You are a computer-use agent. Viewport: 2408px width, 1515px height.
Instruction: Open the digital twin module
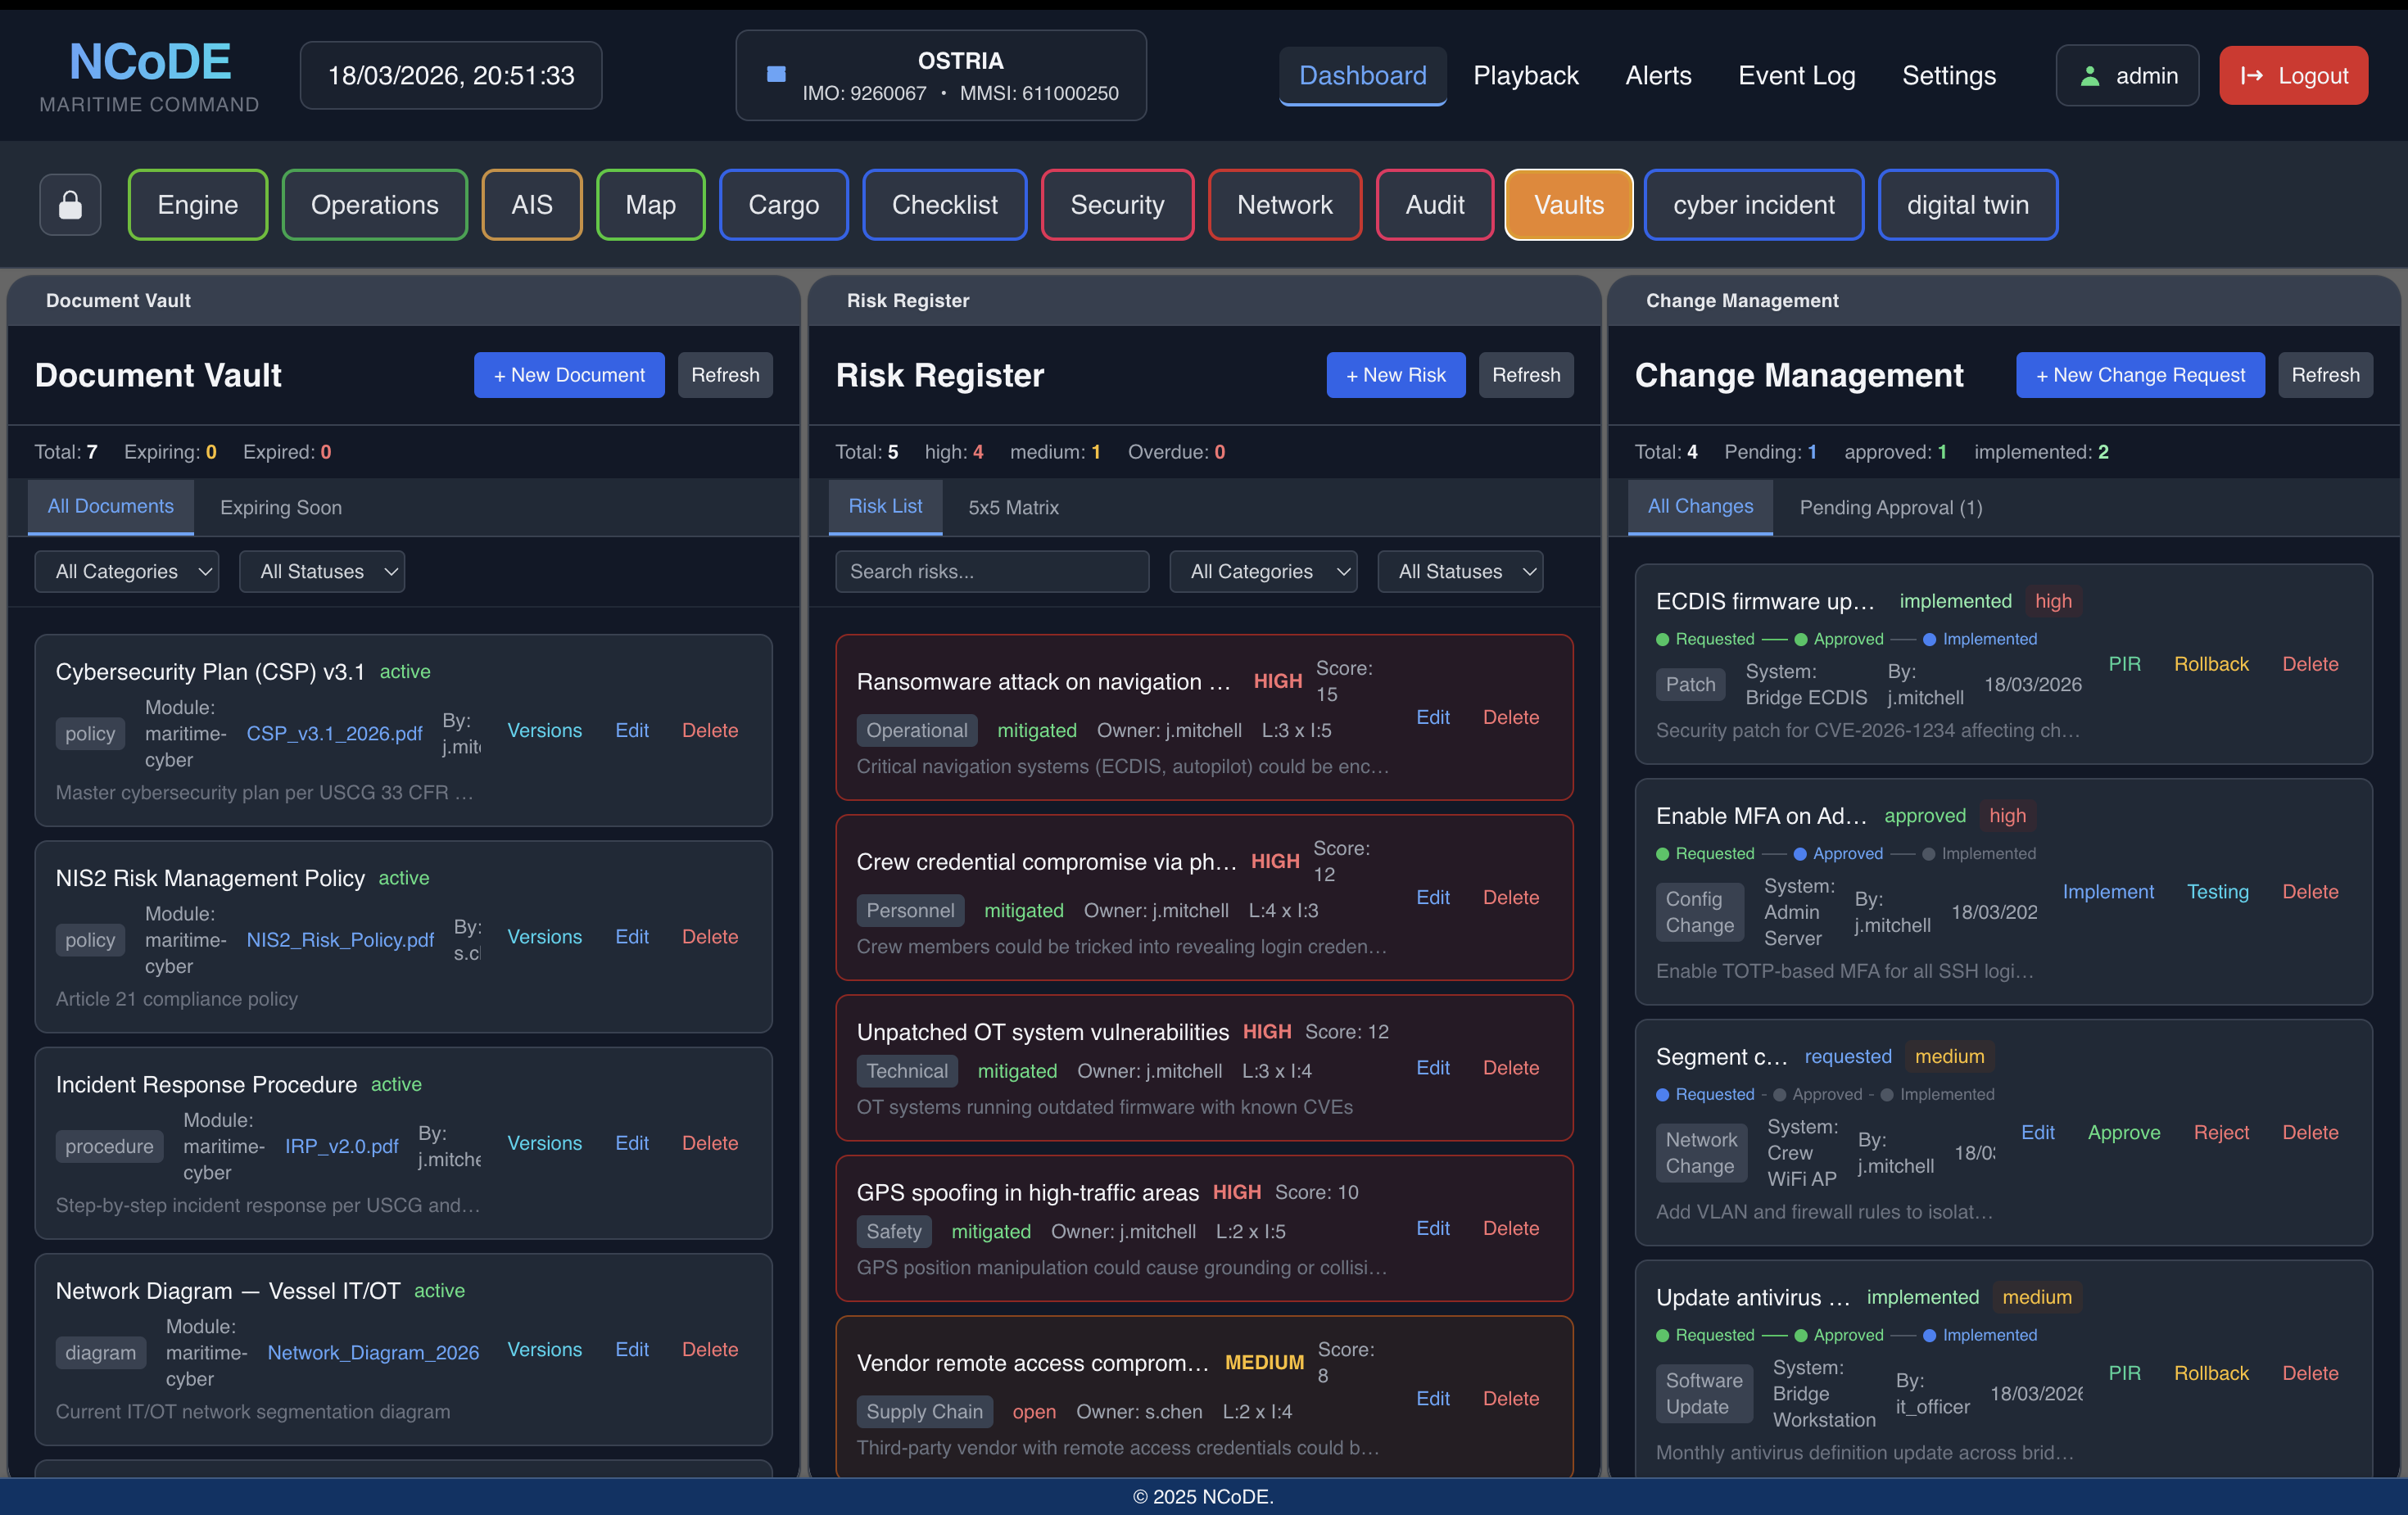coord(1968,204)
